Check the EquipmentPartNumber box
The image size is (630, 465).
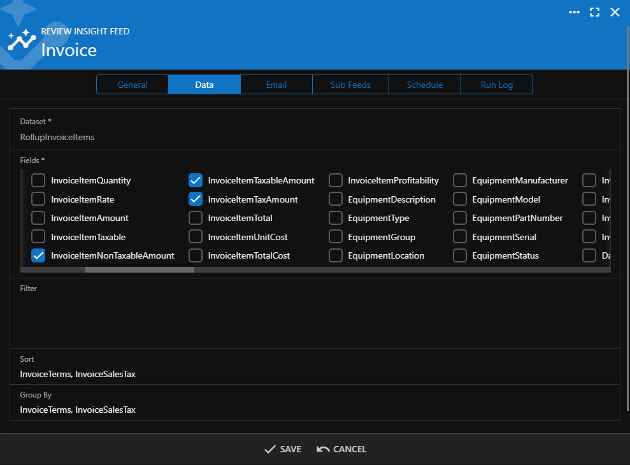(x=460, y=218)
